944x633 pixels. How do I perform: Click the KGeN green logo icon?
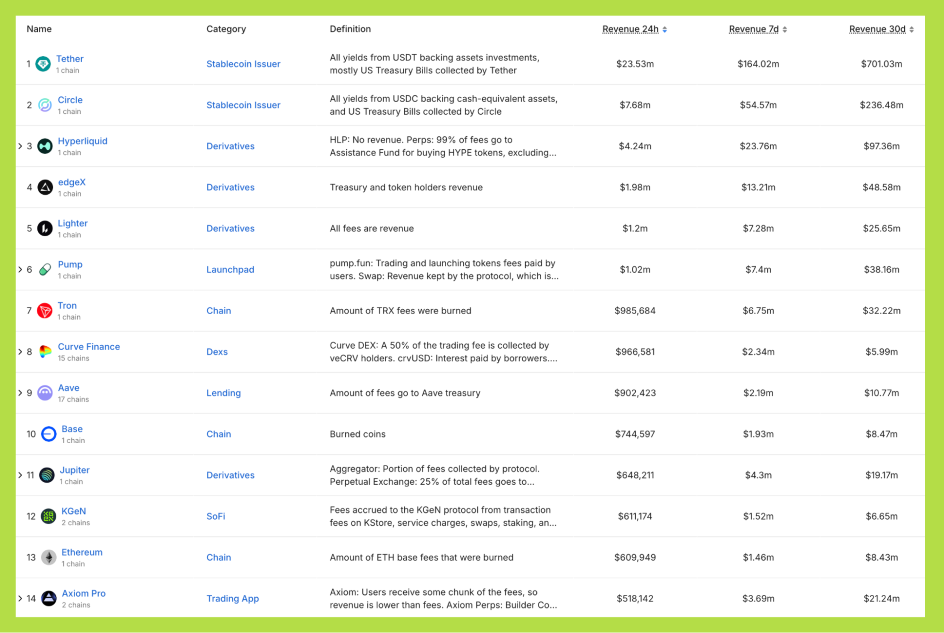click(x=49, y=516)
